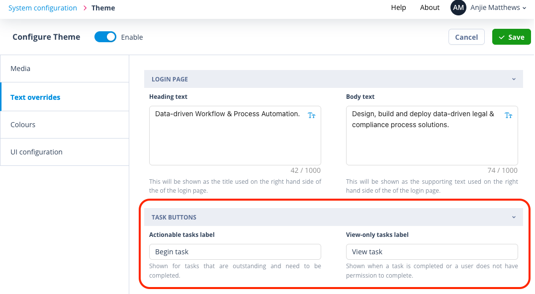
Task: Click the text format icon in Heading text
Action: (312, 116)
